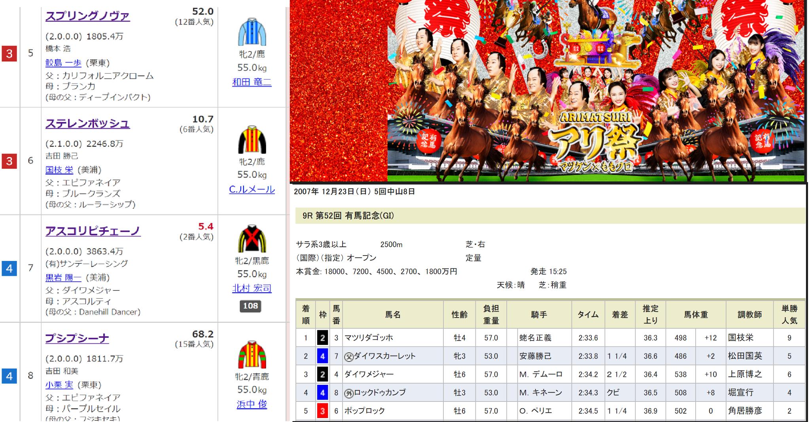Click プシプシーナ's red-yellow silk with green sleeves
The height and width of the screenshot is (422, 810).
click(x=252, y=355)
